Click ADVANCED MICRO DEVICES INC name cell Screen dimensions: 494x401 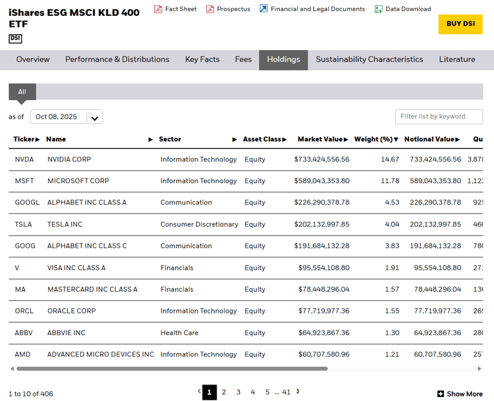[x=101, y=354]
